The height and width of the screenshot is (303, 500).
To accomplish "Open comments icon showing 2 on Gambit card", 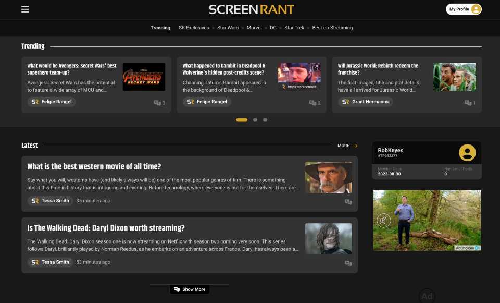I will click(x=315, y=103).
